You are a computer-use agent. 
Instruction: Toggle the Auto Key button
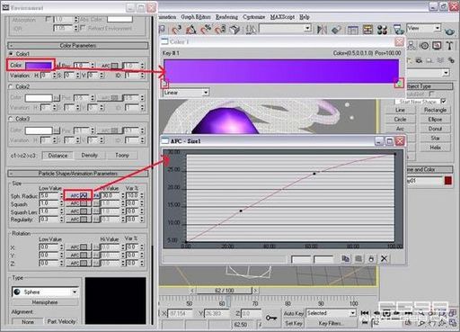pos(294,313)
